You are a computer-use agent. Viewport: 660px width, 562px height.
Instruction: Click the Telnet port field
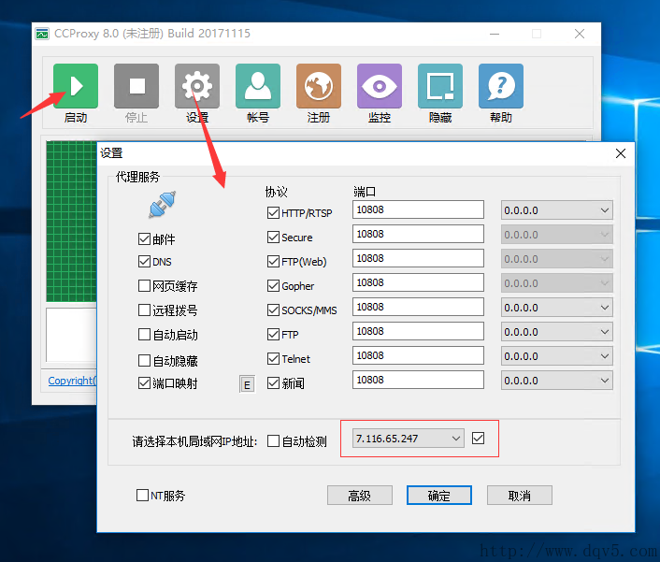pyautogui.click(x=418, y=355)
